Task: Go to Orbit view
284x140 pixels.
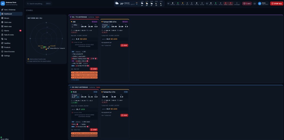Action: 12,22
